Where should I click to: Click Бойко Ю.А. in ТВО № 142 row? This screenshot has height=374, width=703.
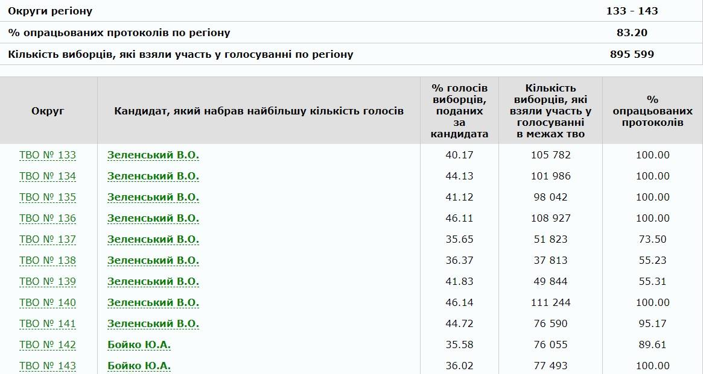pyautogui.click(x=139, y=345)
